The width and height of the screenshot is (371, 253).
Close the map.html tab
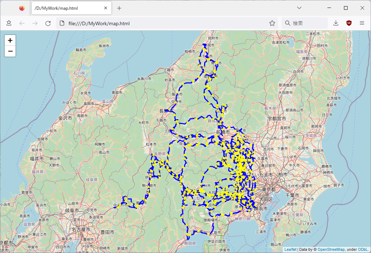(x=105, y=8)
